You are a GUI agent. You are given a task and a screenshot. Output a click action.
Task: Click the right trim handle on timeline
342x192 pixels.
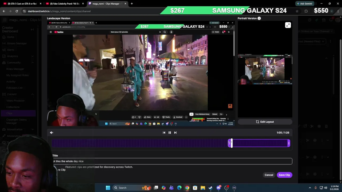(289, 143)
